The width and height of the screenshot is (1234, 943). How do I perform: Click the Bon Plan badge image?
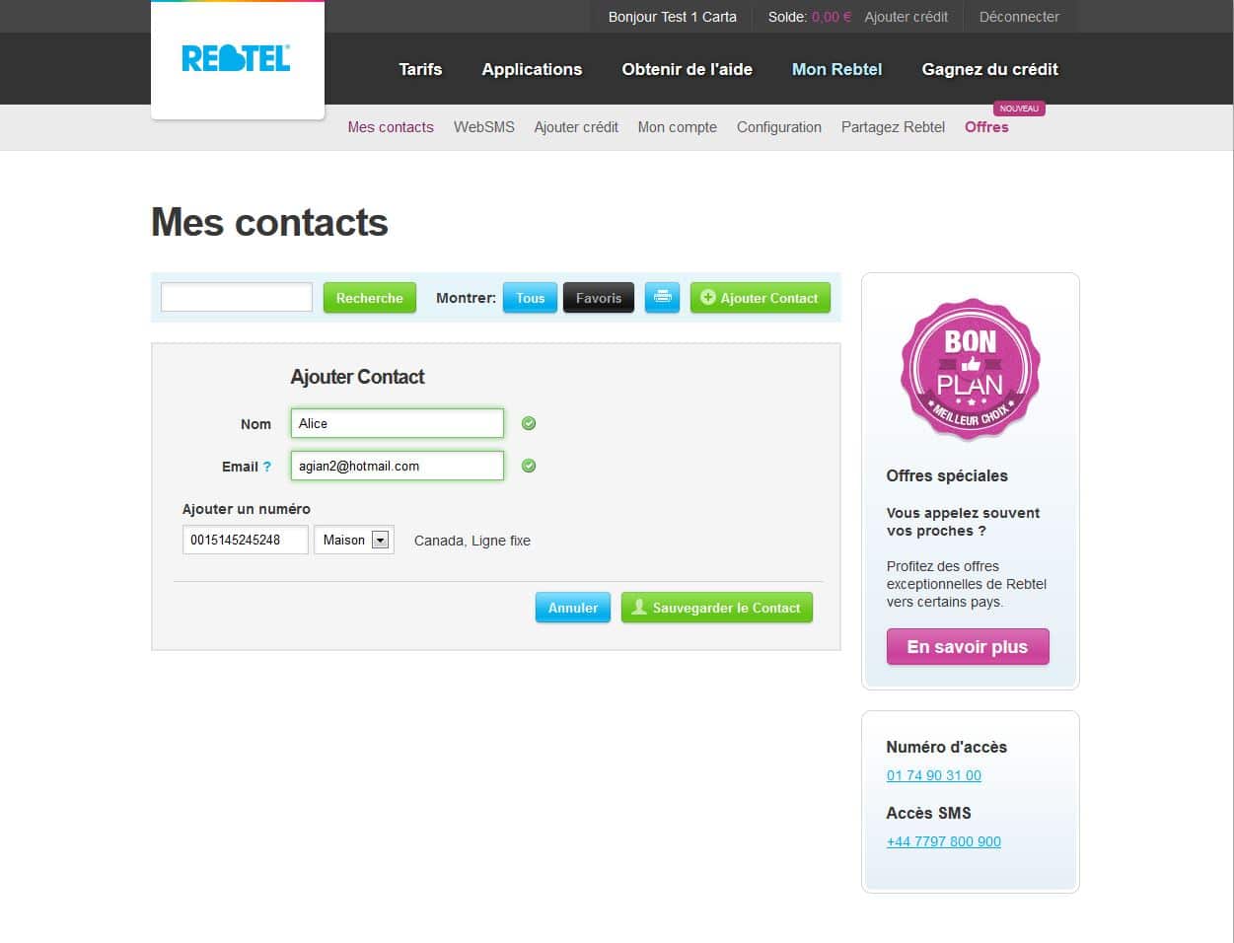coord(970,369)
